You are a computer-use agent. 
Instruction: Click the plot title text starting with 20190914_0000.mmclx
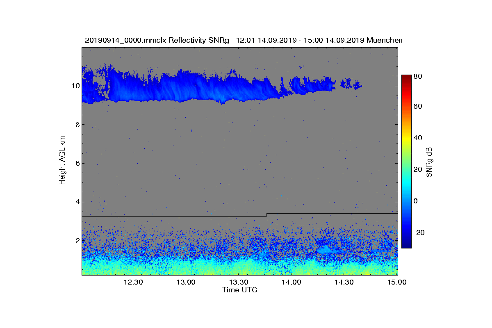pos(244,40)
